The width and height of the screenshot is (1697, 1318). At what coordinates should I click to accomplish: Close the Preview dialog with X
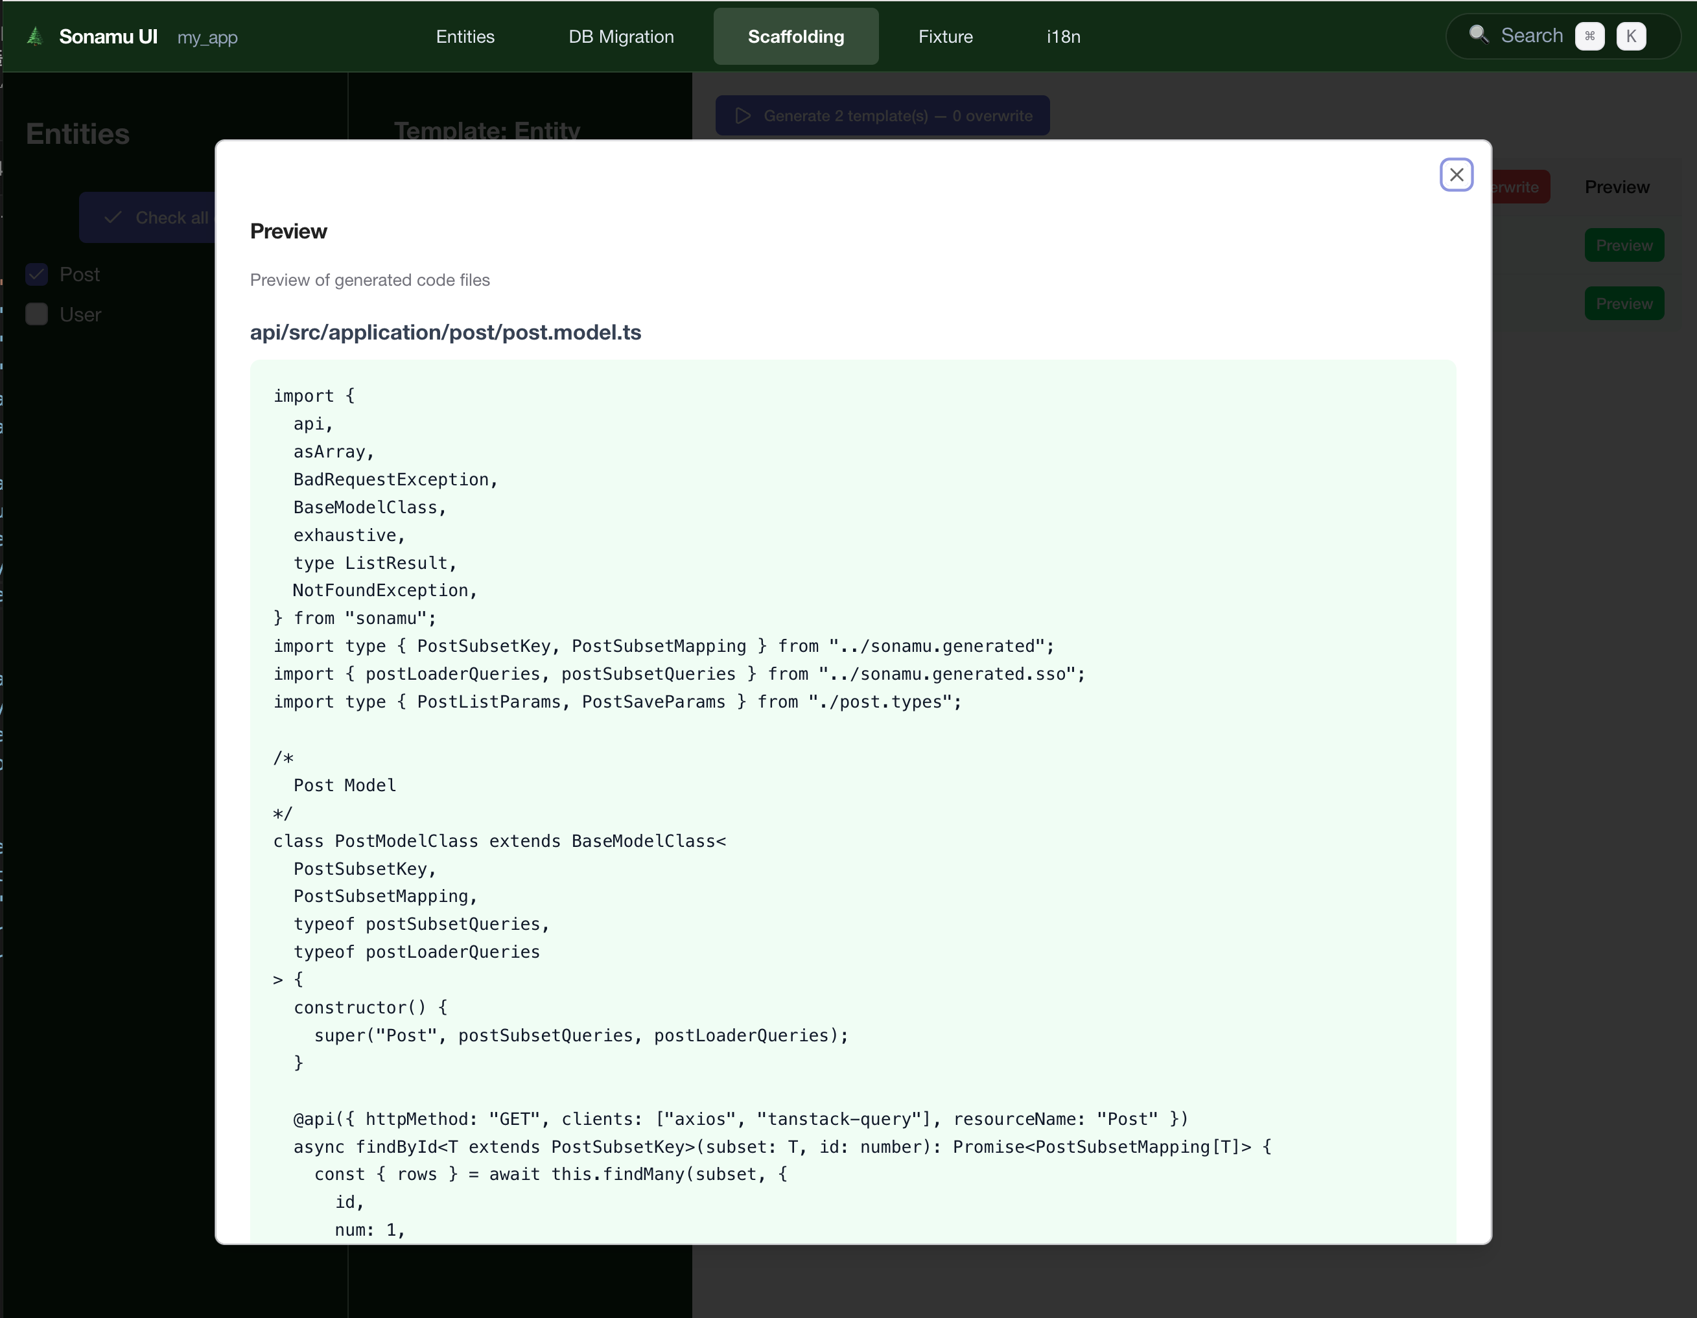pyautogui.click(x=1456, y=175)
